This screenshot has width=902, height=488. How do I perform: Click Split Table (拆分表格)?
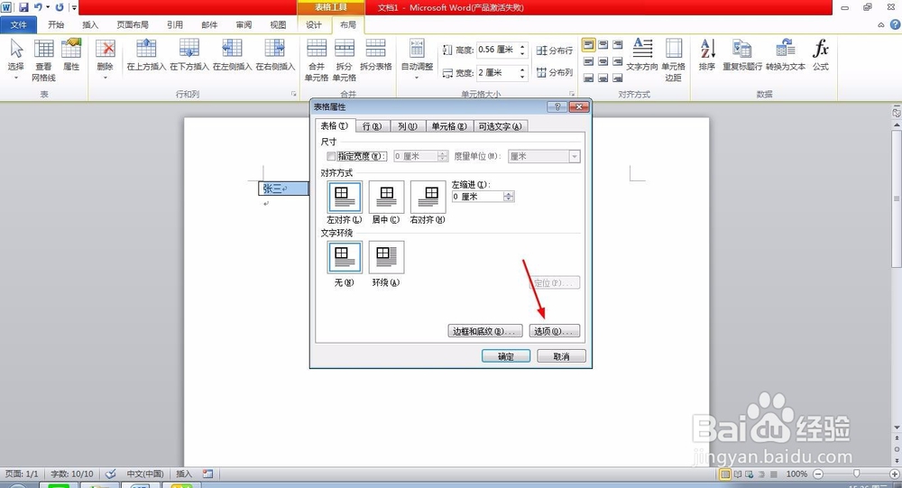click(375, 55)
